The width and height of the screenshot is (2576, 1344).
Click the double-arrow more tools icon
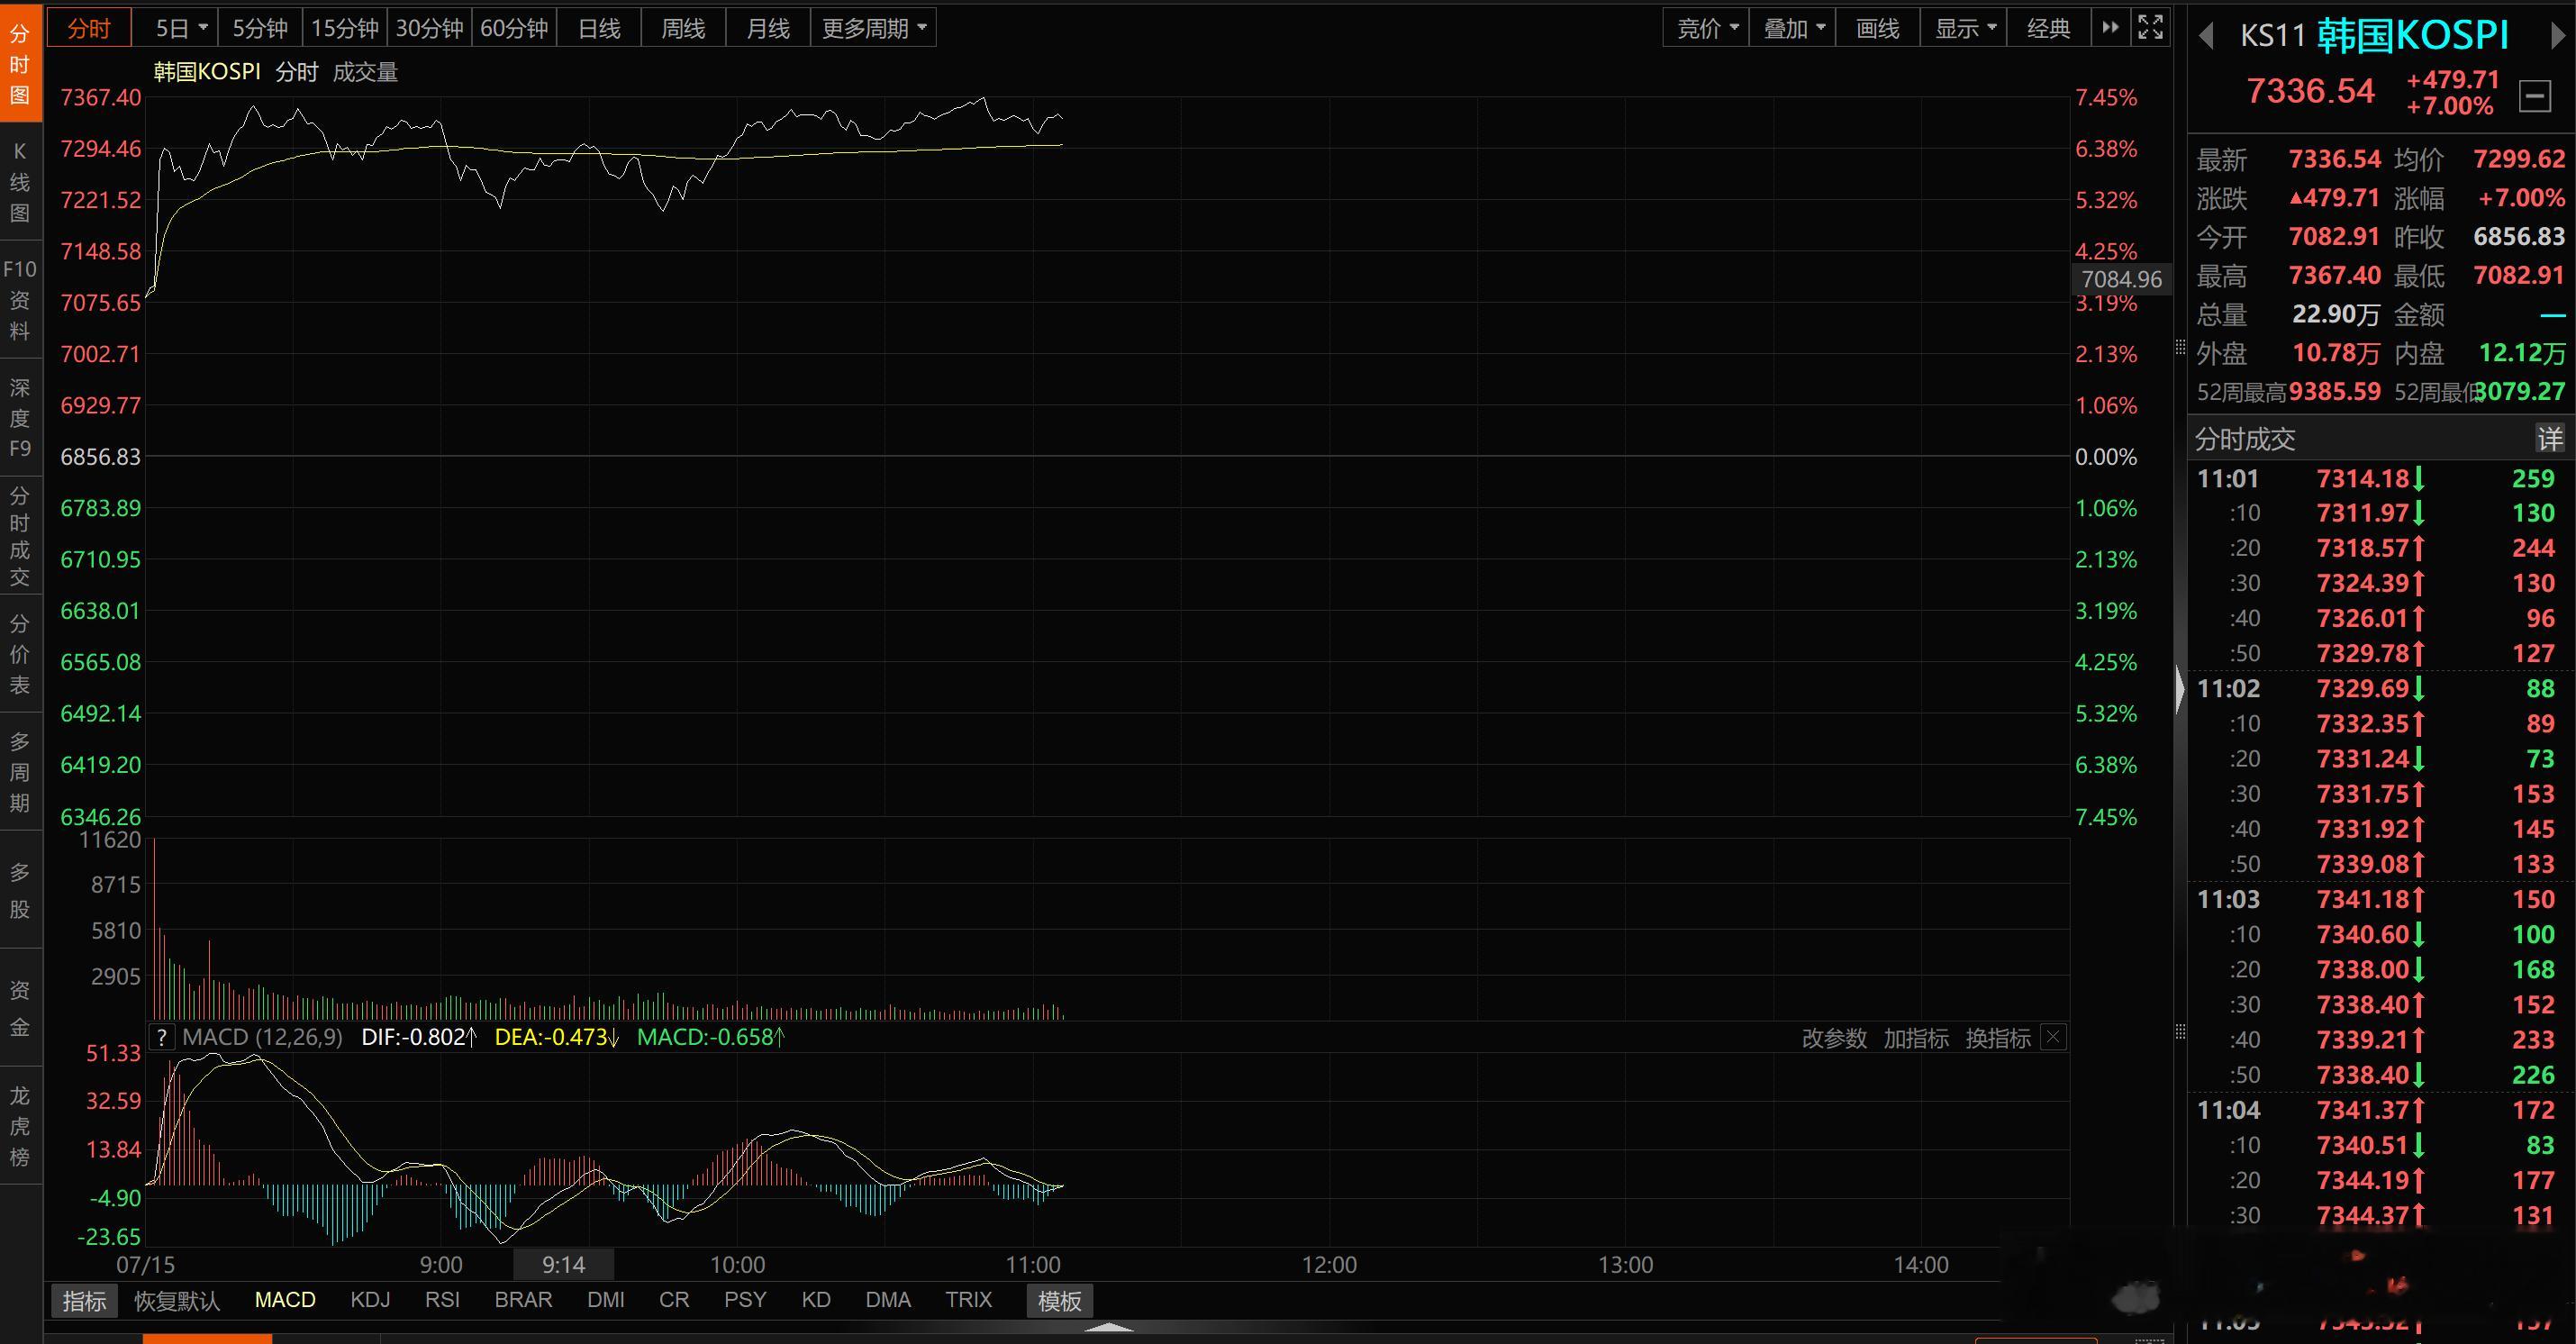click(2110, 27)
